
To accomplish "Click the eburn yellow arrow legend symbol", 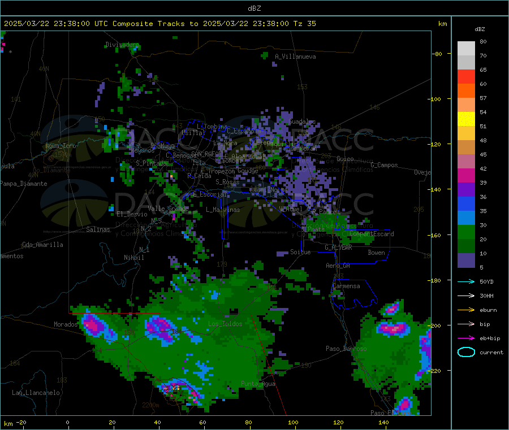I will point(466,310).
